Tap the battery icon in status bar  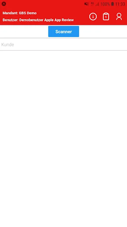click(112, 4)
